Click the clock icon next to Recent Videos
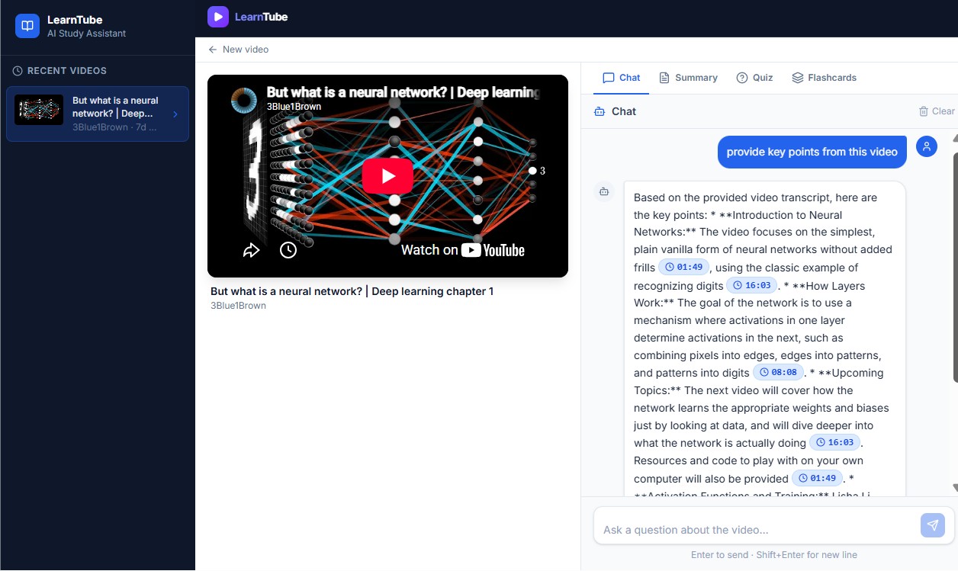958x571 pixels. pos(18,71)
